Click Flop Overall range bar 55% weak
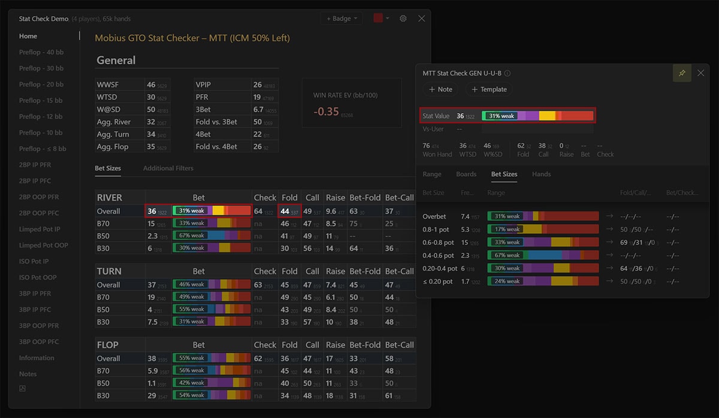 coord(212,358)
